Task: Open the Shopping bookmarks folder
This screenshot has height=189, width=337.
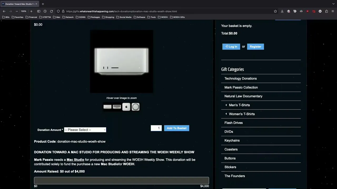Action: [x=108, y=17]
